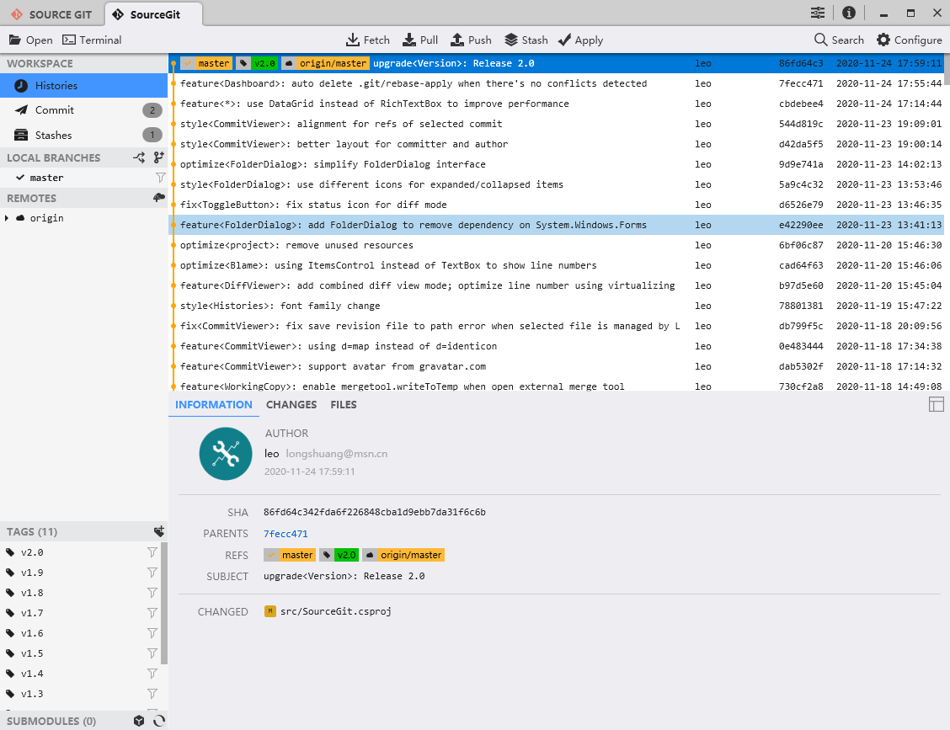Open preferences sliders icon in title bar
The height and width of the screenshot is (730, 950).
(817, 13)
